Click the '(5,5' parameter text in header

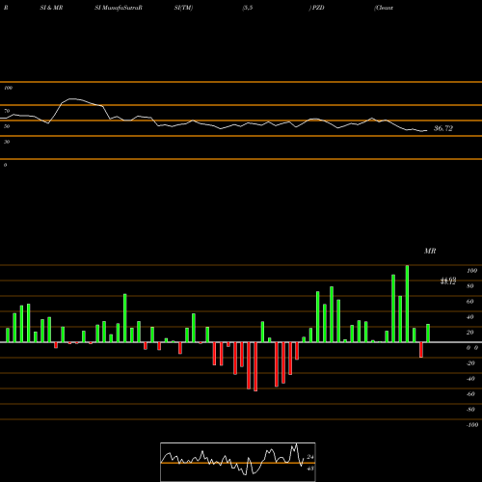248,8
